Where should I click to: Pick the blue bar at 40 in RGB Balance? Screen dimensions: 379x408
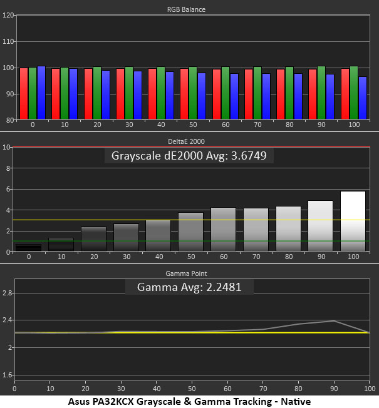coord(170,96)
